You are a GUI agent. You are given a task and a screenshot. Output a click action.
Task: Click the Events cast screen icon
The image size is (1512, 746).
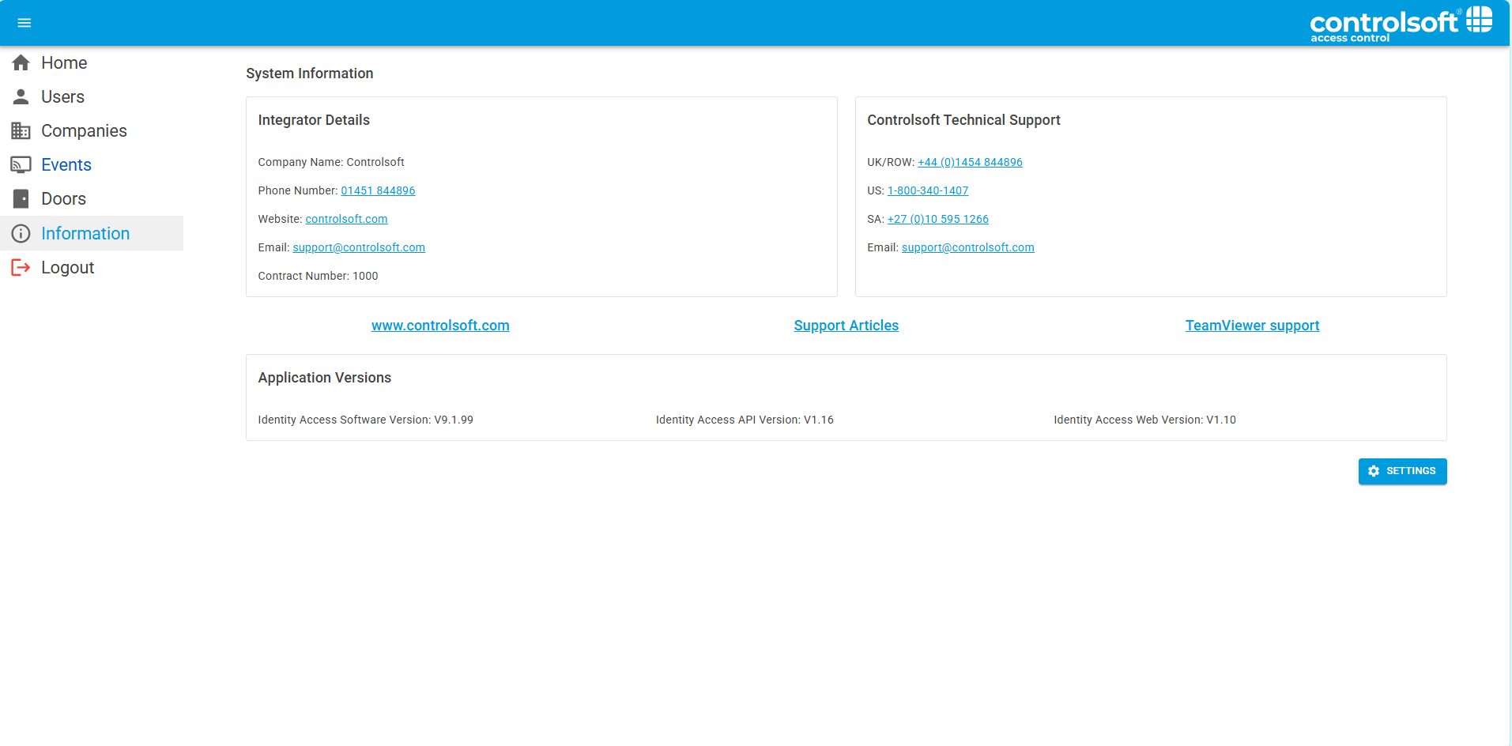coord(21,164)
